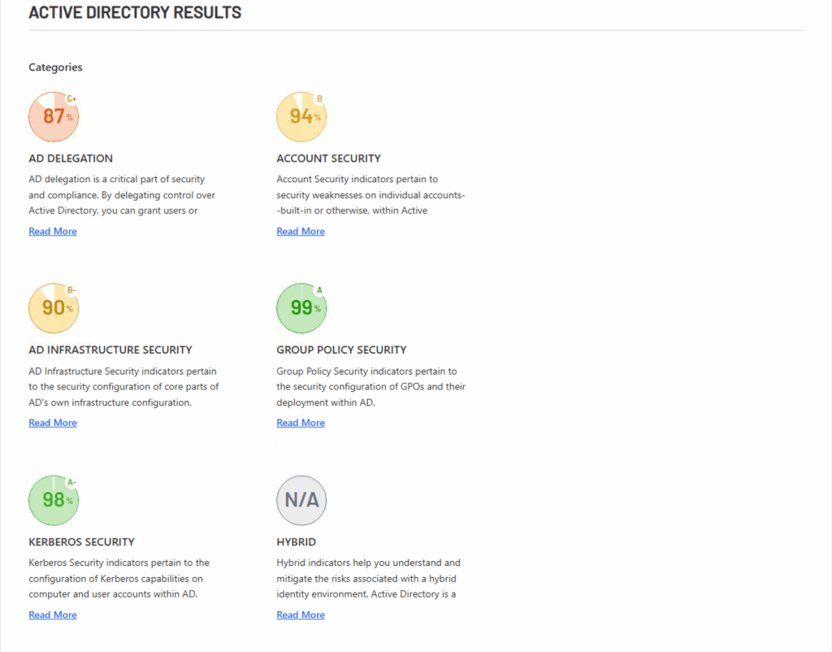This screenshot has width=832, height=652.
Task: Click the Hybrid N/A score circle
Action: [x=301, y=500]
